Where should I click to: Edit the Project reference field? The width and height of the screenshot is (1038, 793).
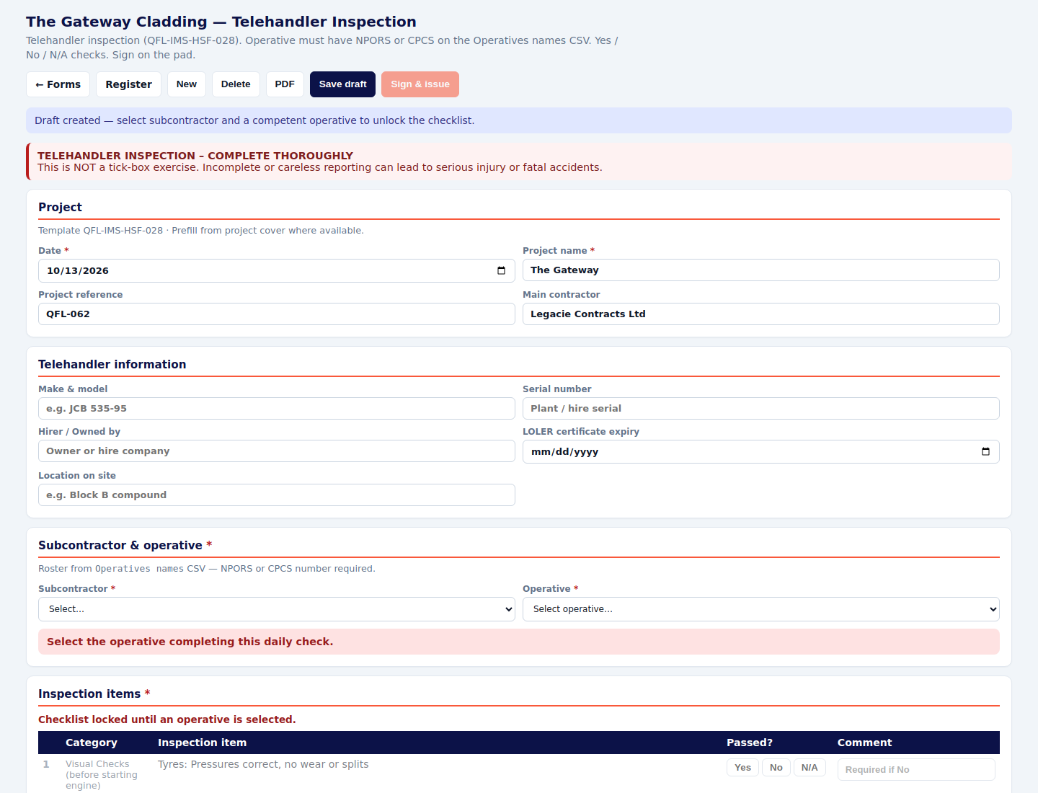277,314
